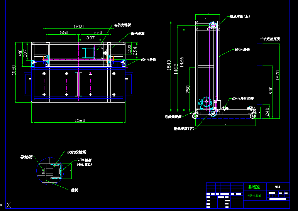298x211 pixels.
Task: Select the 轴承座板(上) label
Action: (240, 17)
